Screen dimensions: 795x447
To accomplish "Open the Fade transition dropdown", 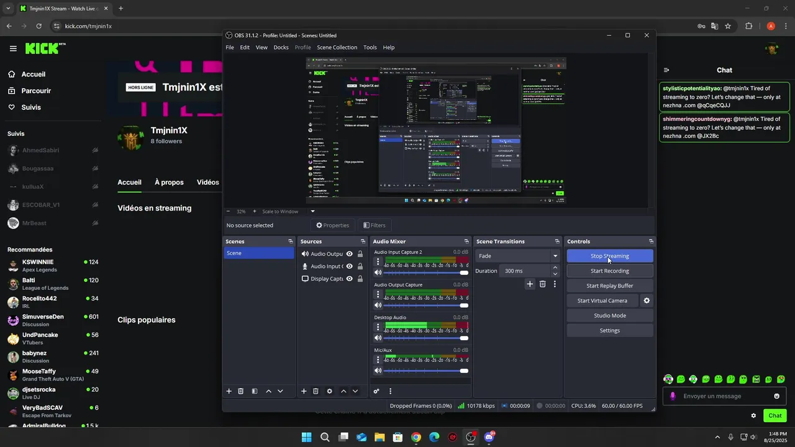I will click(517, 256).
